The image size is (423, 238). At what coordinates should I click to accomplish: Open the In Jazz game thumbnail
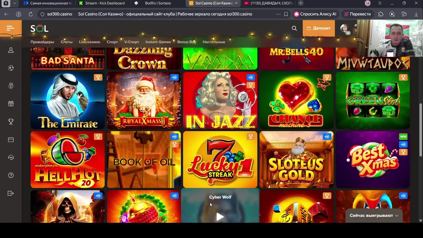pos(220,100)
